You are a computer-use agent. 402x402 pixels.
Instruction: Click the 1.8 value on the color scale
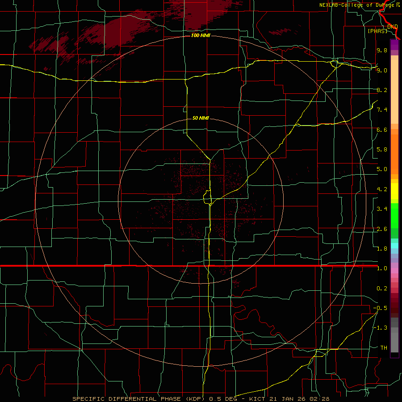pyautogui.click(x=382, y=249)
